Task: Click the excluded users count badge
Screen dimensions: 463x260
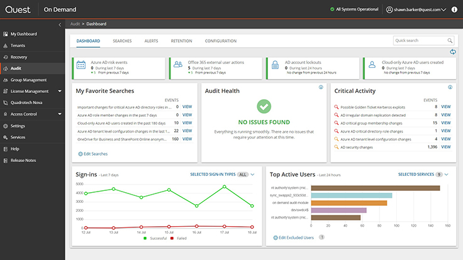Action: pyautogui.click(x=322, y=237)
